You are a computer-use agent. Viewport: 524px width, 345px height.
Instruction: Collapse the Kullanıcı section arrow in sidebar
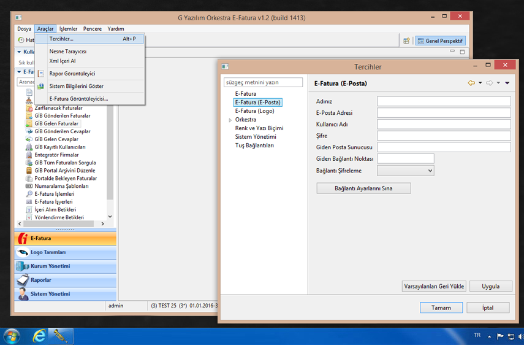pos(19,52)
